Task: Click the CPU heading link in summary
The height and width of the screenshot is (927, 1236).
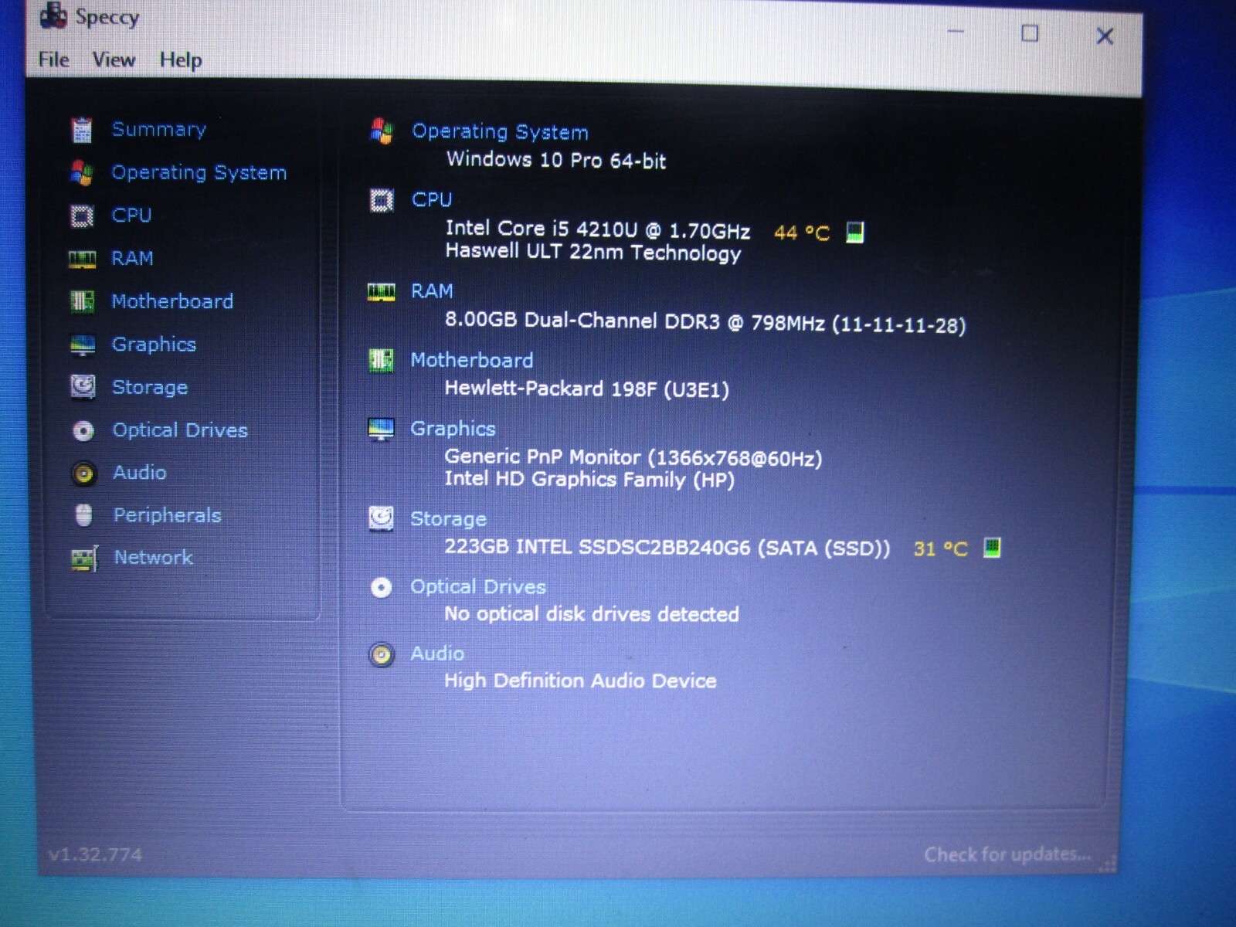Action: click(x=432, y=200)
